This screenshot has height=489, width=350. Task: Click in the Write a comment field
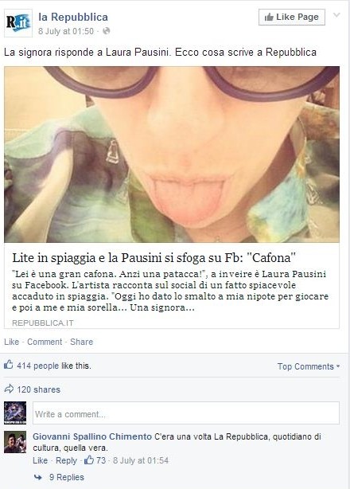pos(186,413)
